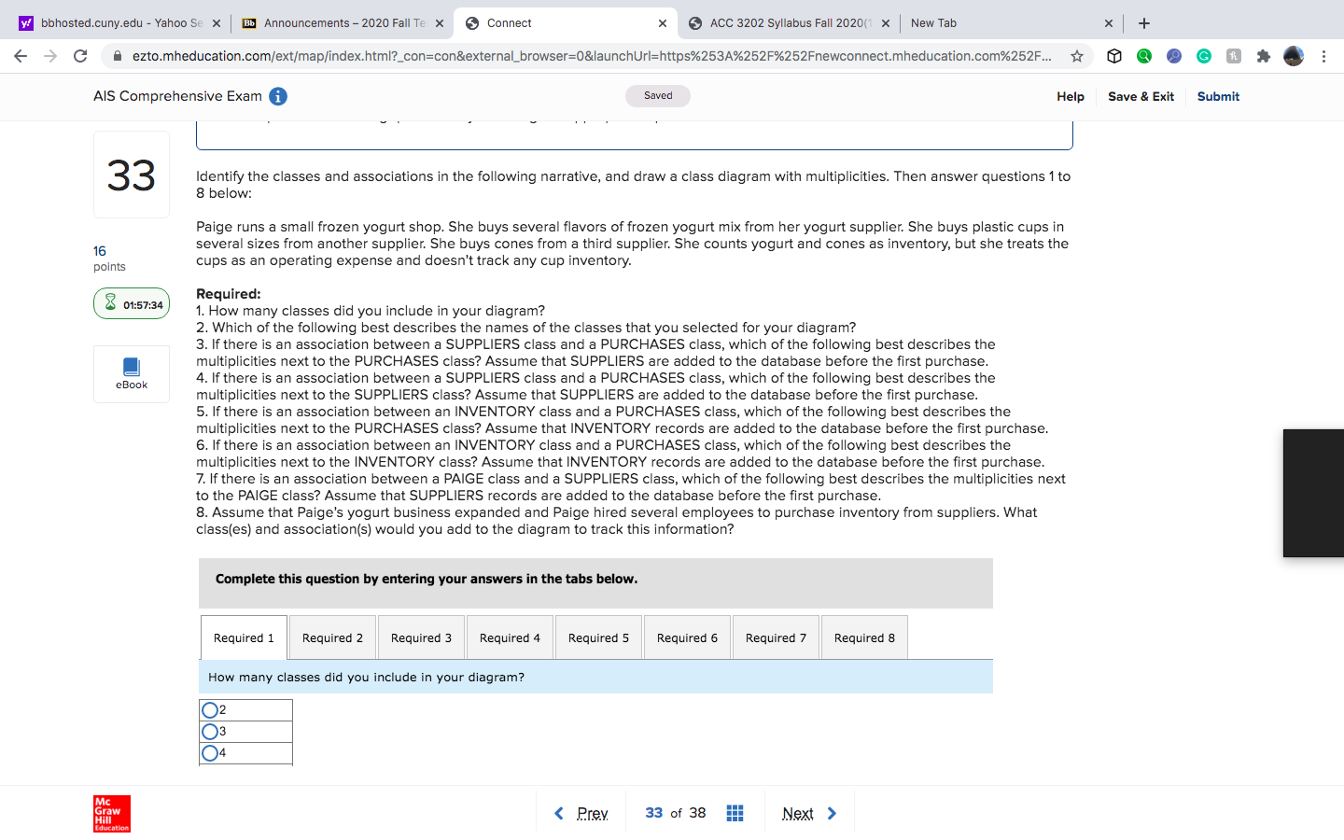Click the bookmark star in the address bar
The width and height of the screenshot is (1344, 840).
click(x=1077, y=56)
